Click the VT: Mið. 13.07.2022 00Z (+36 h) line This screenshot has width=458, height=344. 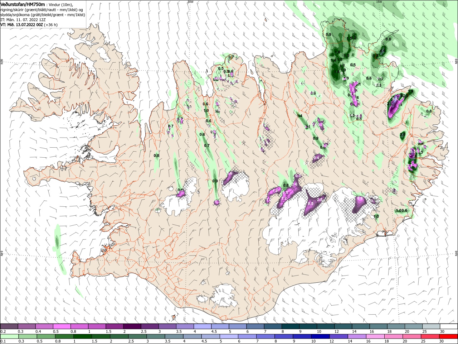point(29,25)
